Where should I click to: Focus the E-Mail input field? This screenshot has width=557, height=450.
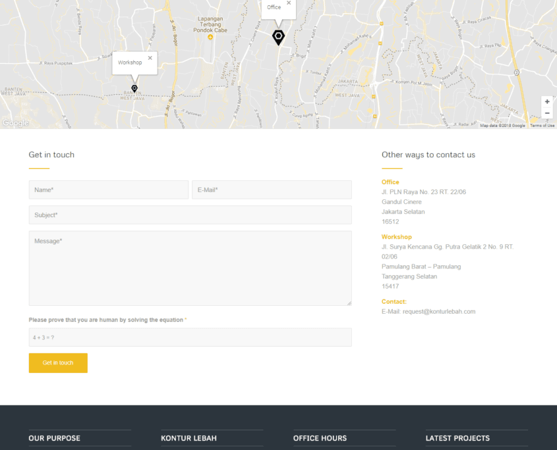[x=272, y=189]
